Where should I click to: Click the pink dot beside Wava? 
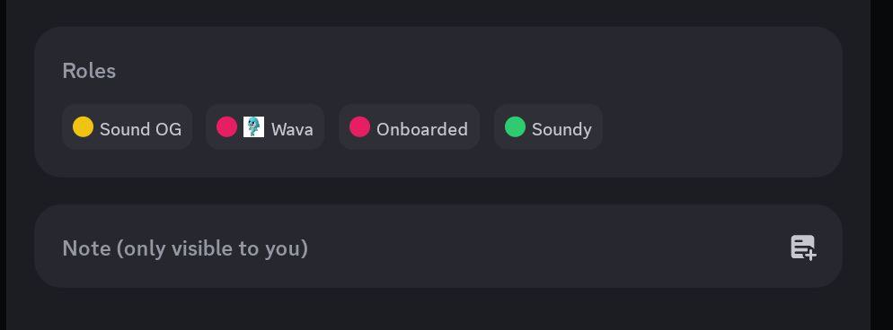[226, 126]
